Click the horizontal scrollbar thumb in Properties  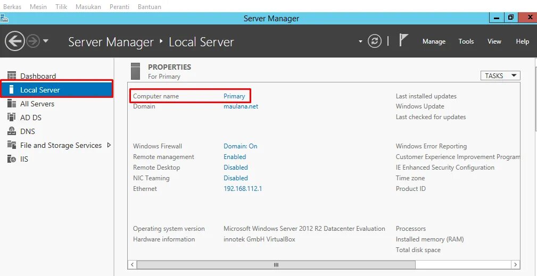276,264
